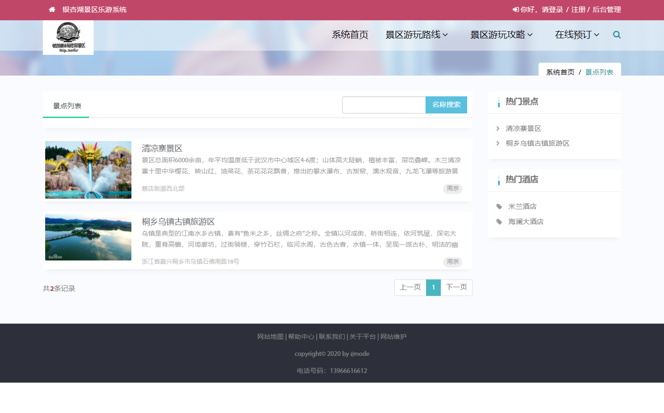The image size is (664, 413).
Task: Focus the scenic spot name search field
Action: 384,105
